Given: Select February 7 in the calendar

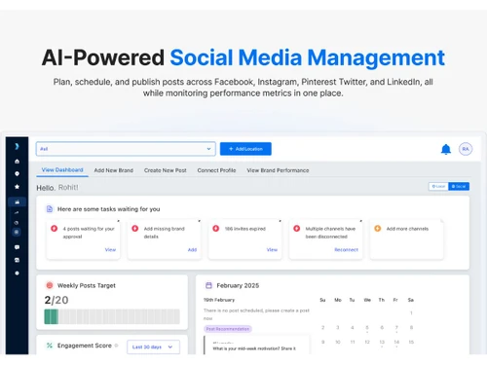Looking at the screenshot, I should coord(396,328).
